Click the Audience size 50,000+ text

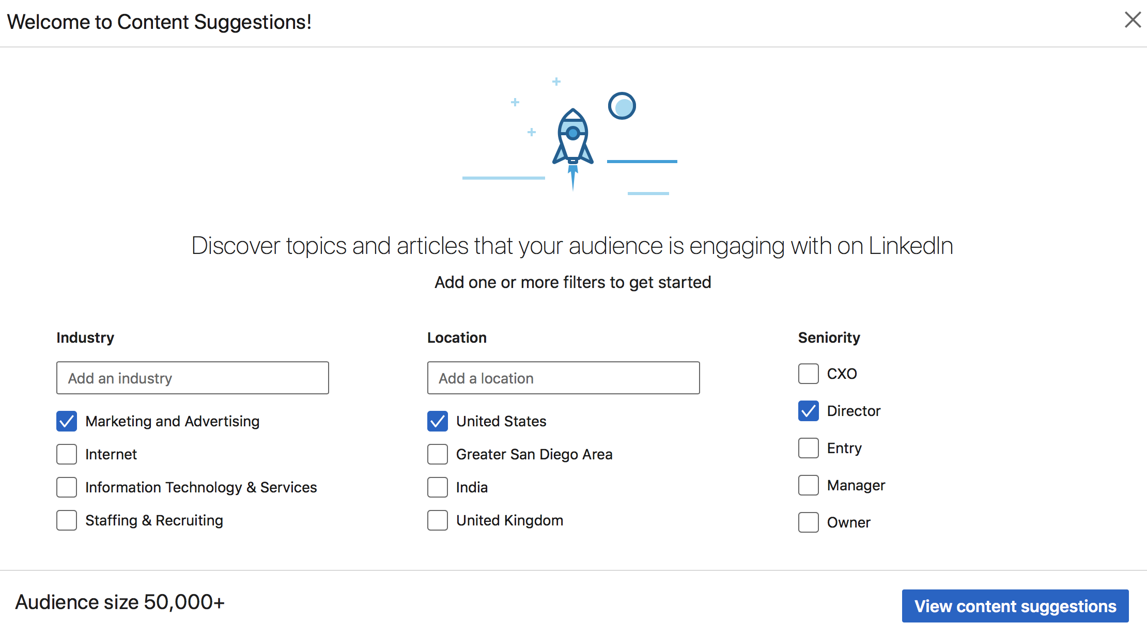tap(120, 602)
